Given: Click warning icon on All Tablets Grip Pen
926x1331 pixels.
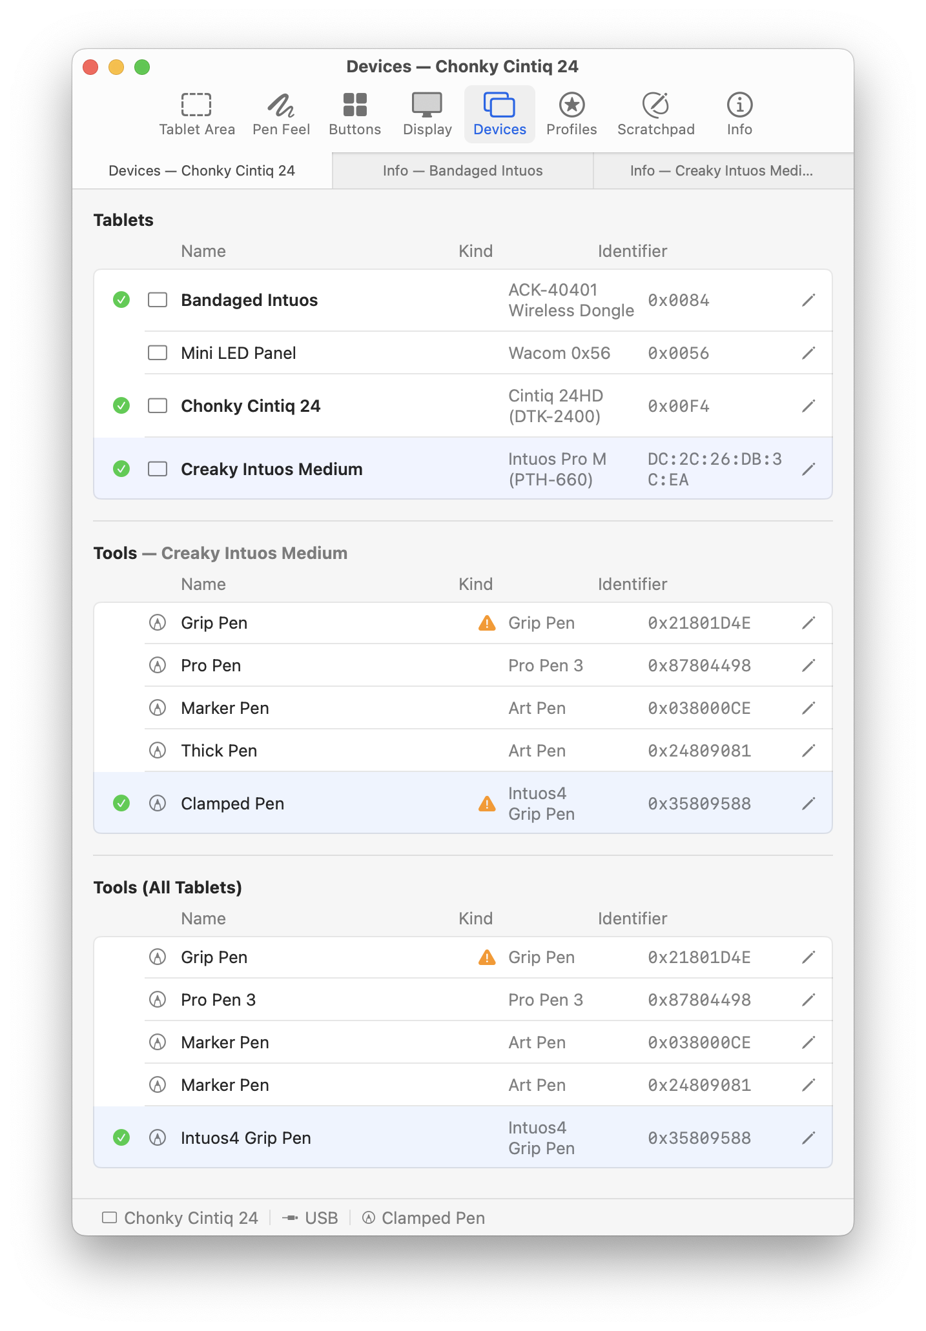Looking at the screenshot, I should click(x=487, y=957).
